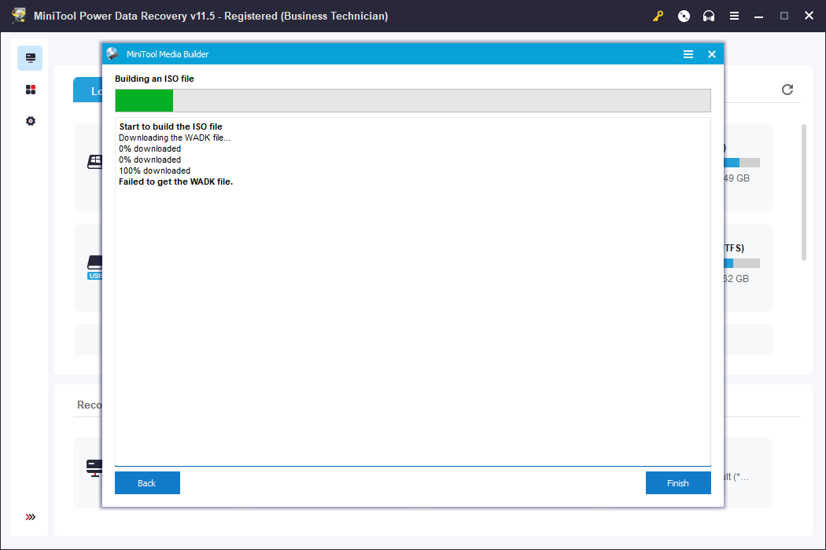The height and width of the screenshot is (550, 826).
Task: Click the desktop recovery icon in bottom section
Action: 94,468
